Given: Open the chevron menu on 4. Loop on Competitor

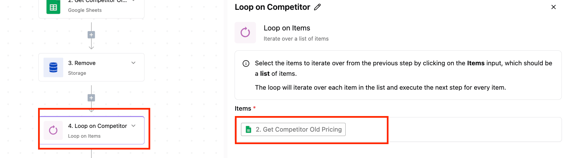Looking at the screenshot, I should click(x=134, y=126).
